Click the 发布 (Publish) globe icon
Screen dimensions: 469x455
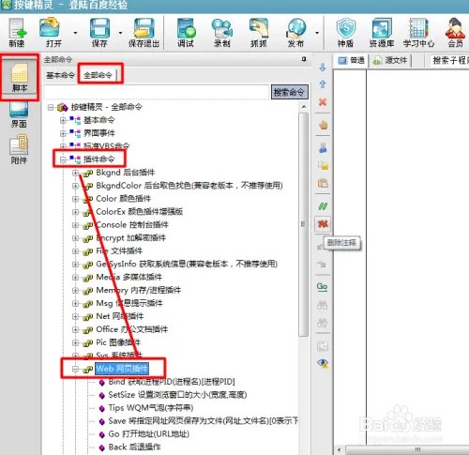(x=296, y=28)
